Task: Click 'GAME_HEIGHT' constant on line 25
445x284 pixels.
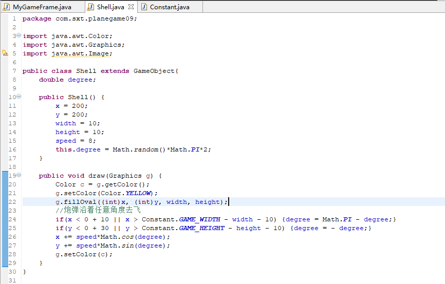Action: (201, 228)
